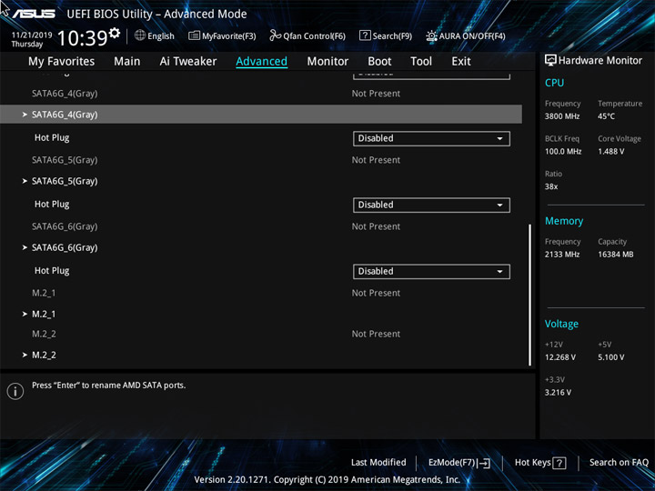Click the AURA light bulb icon
Image resolution: width=655 pixels, height=491 pixels.
431,35
